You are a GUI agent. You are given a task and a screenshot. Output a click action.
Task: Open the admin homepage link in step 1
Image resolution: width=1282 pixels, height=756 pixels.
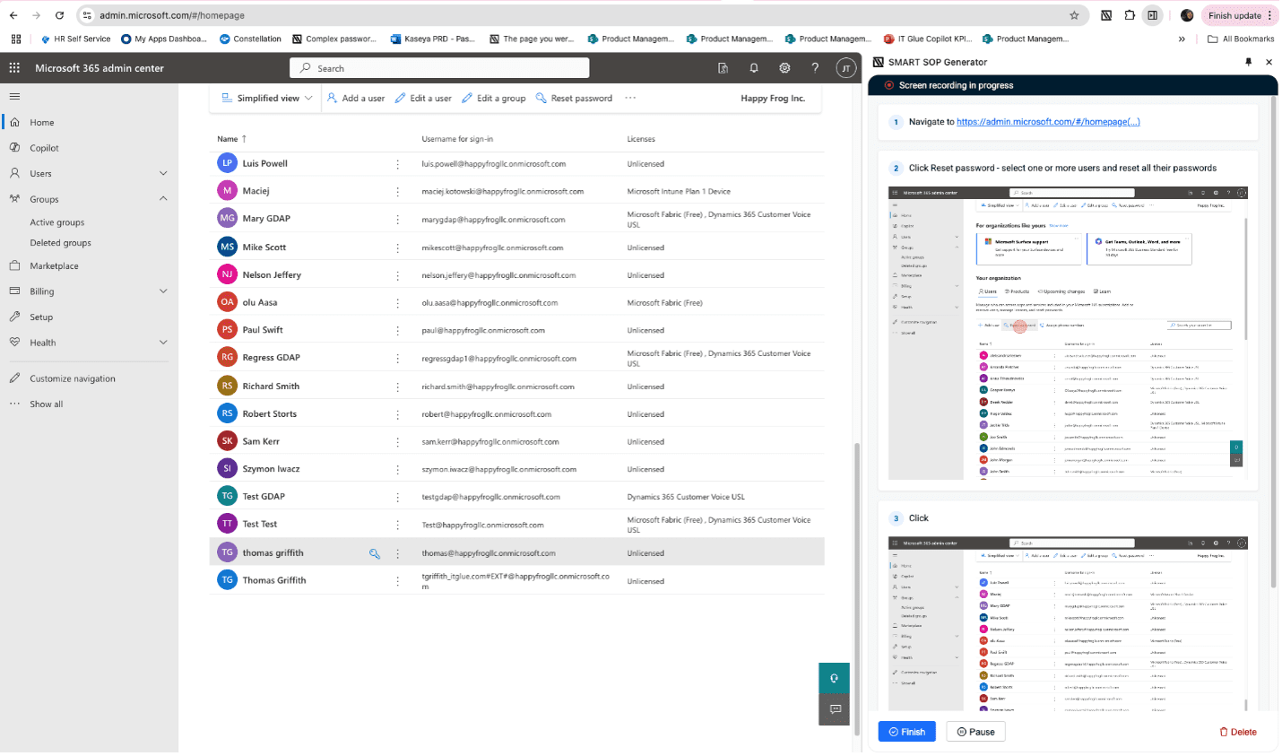(x=1048, y=122)
